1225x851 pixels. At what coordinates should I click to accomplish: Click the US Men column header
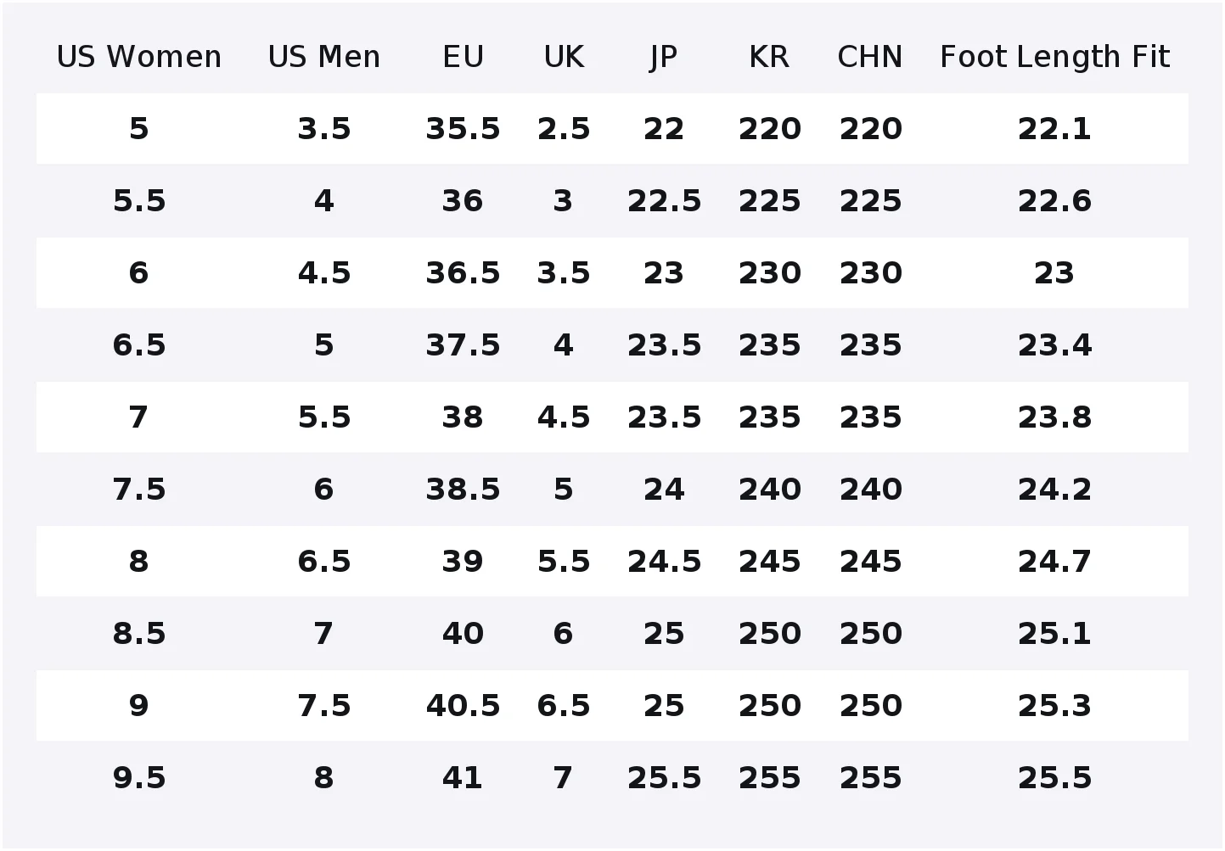pos(324,57)
